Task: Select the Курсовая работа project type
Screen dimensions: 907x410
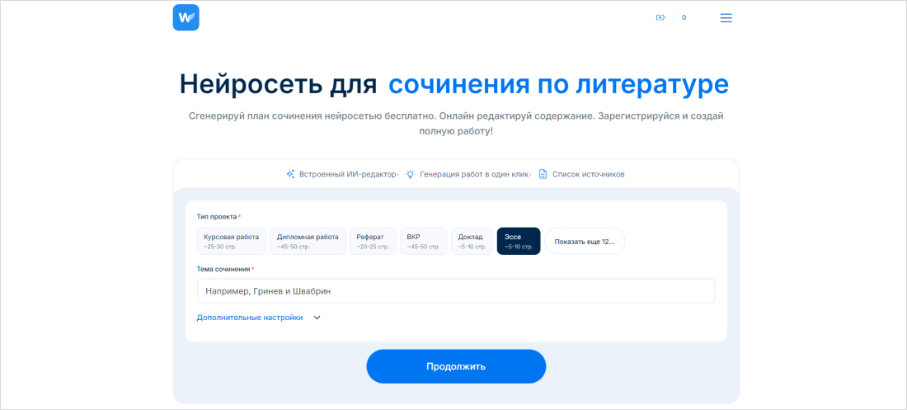Action: coord(231,241)
